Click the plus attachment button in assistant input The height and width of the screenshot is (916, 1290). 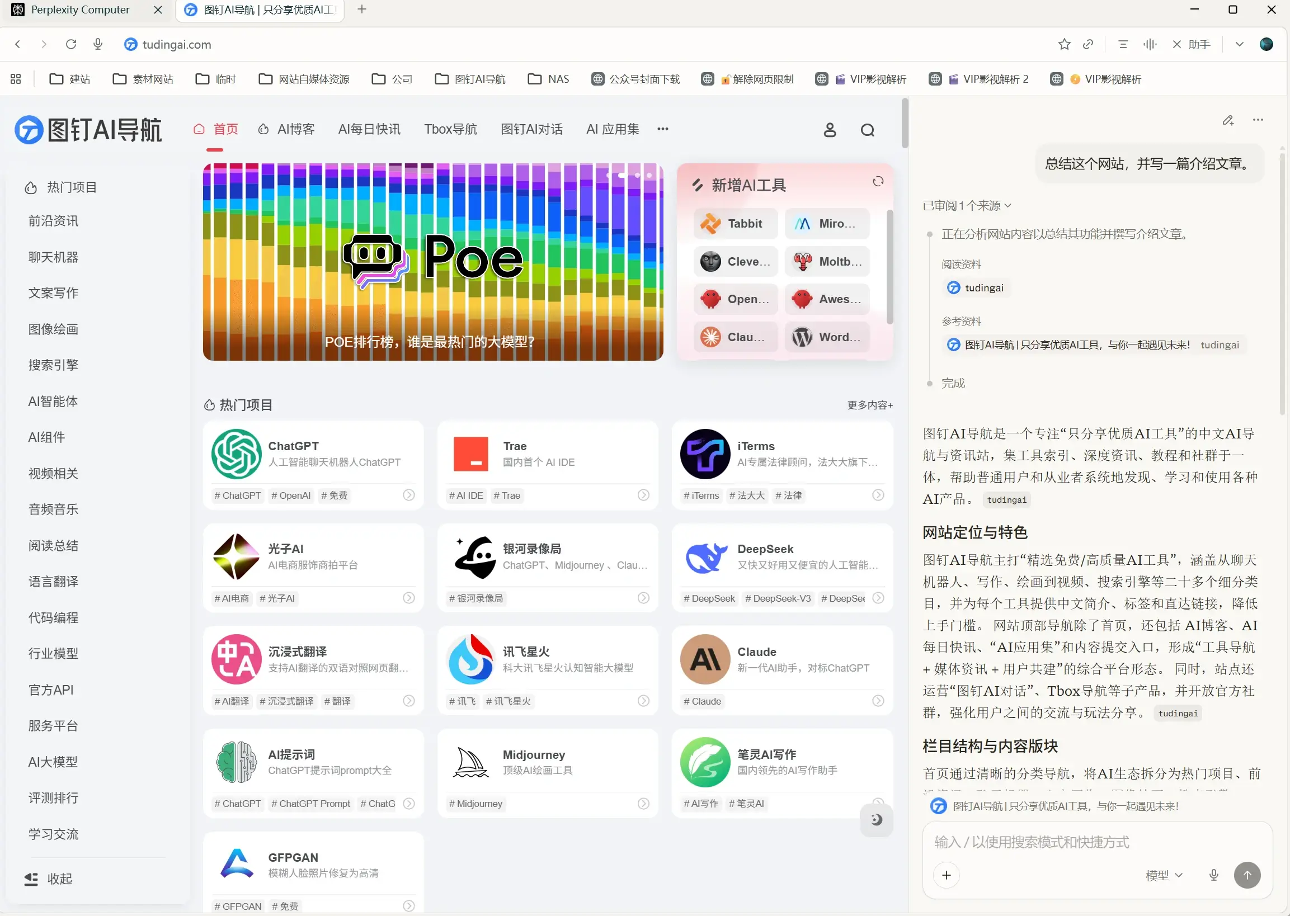point(947,875)
